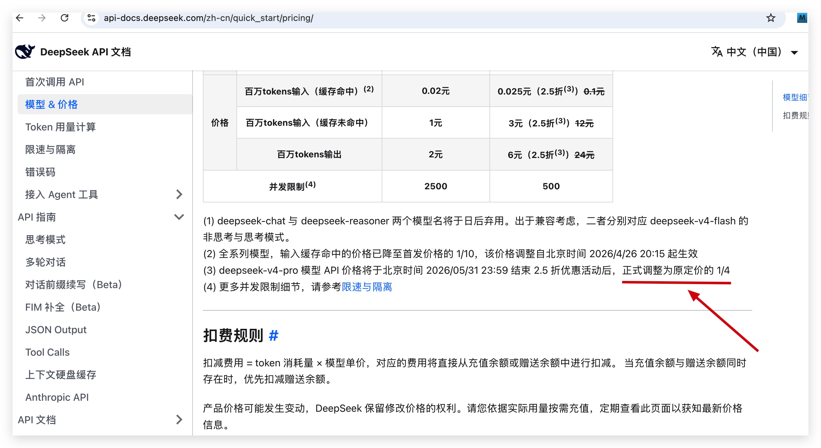Click the 扣费规则 heading
This screenshot has width=821, height=448.
[233, 335]
